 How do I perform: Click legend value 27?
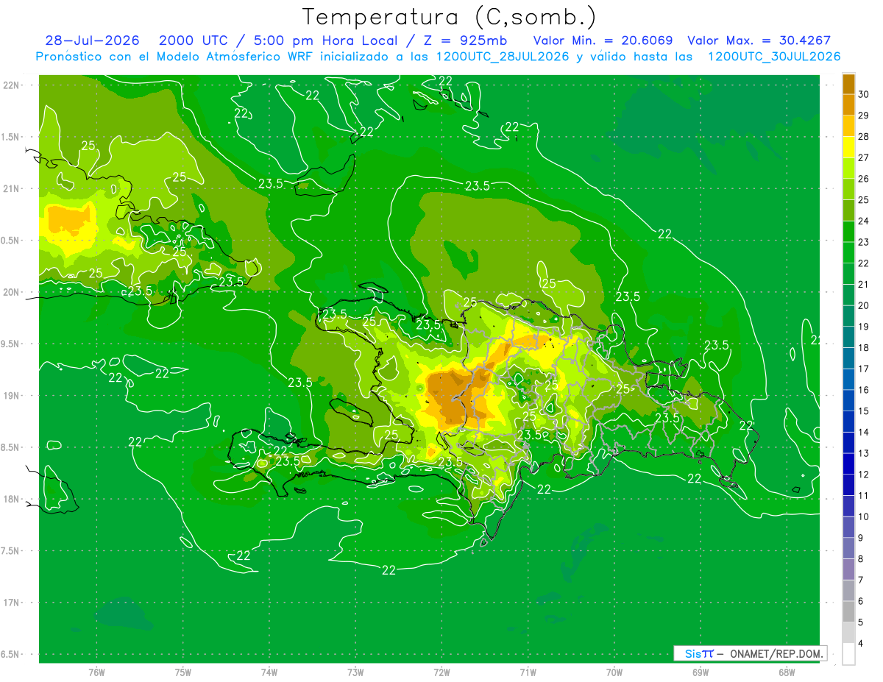tap(863, 157)
